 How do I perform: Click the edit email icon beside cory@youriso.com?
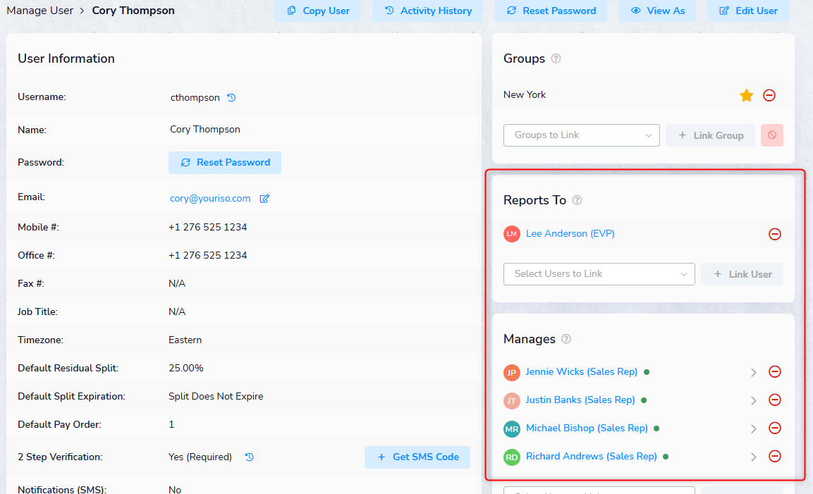[x=264, y=199]
